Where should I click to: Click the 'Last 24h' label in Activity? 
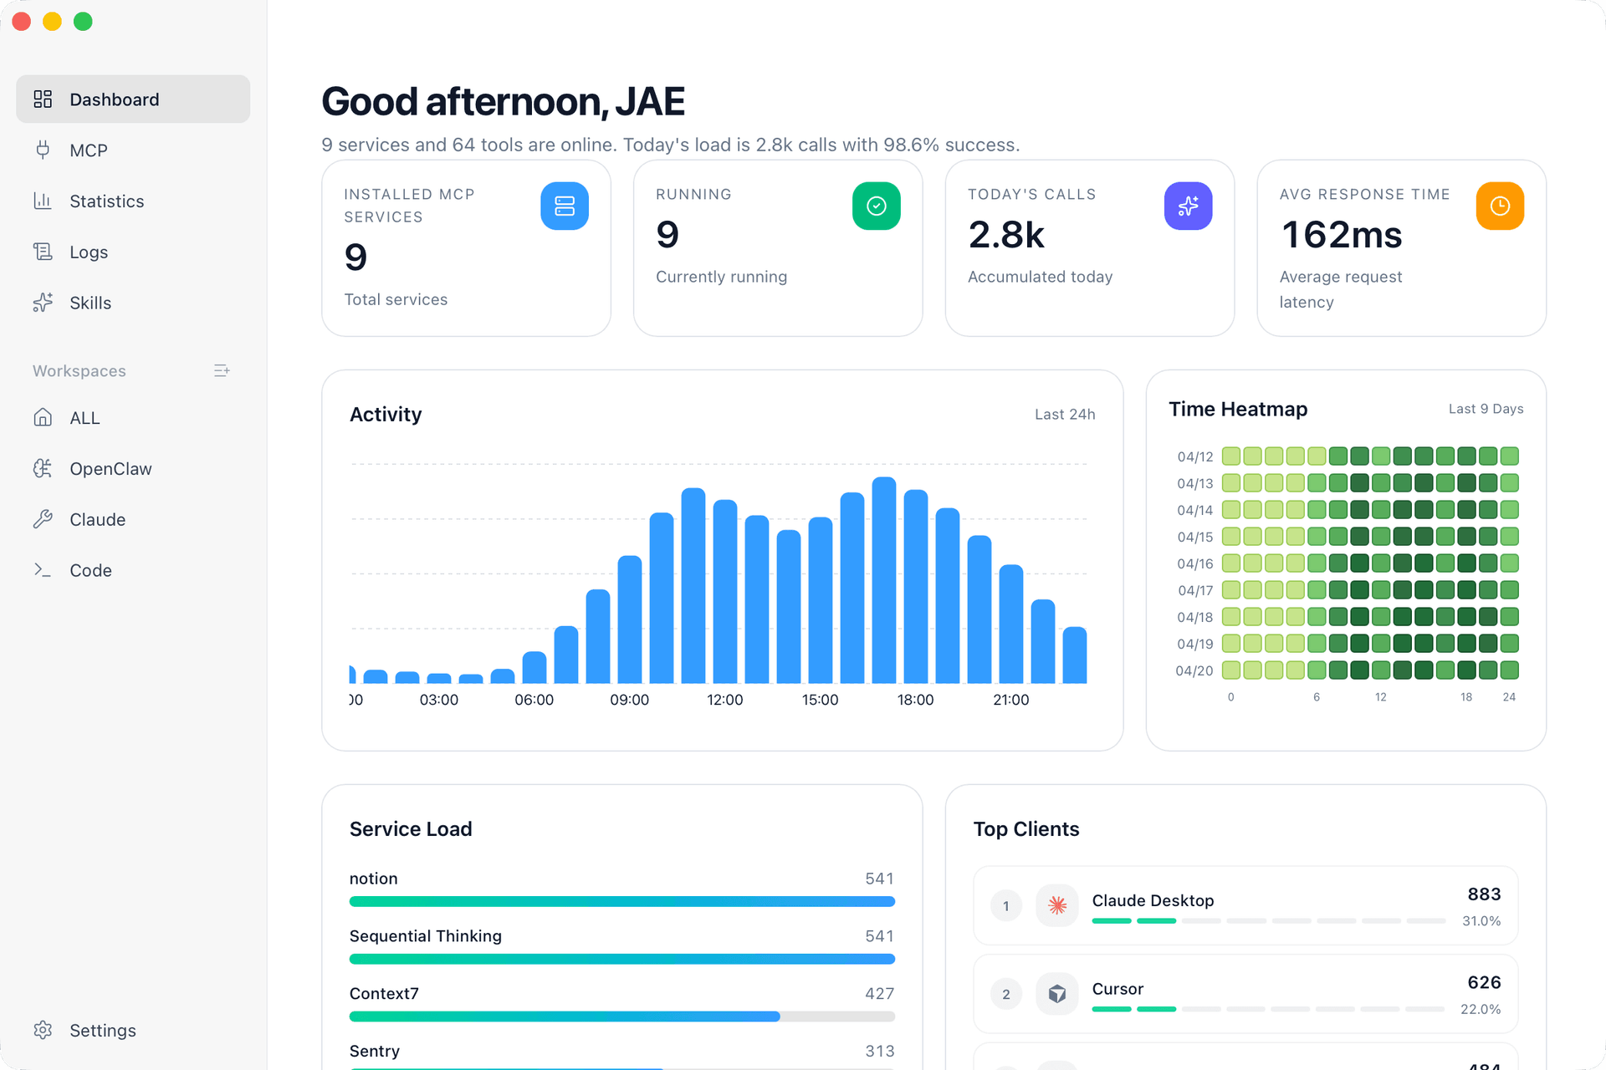tap(1065, 415)
